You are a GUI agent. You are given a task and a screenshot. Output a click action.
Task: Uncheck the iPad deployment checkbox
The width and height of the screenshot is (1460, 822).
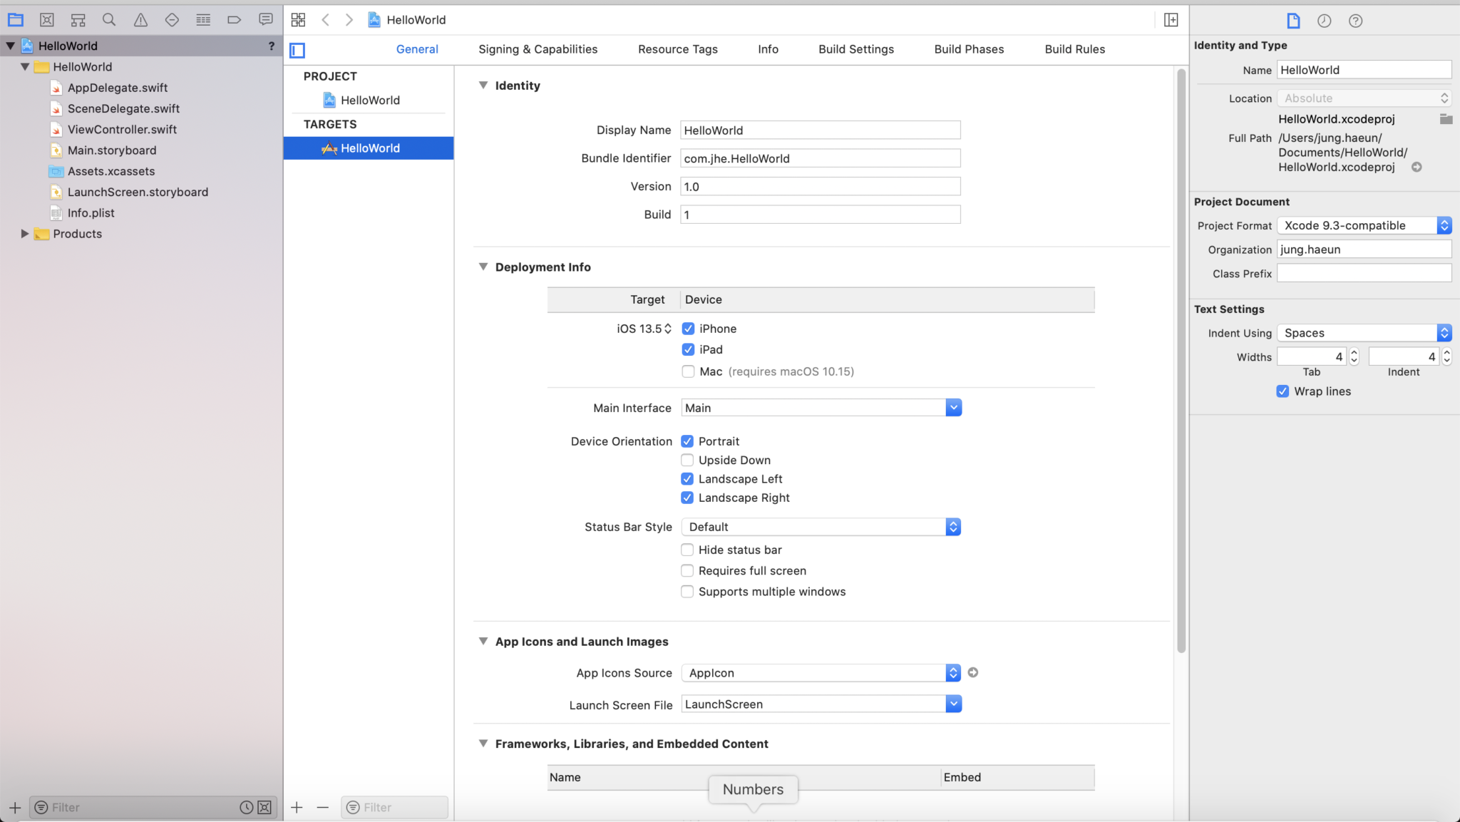(688, 349)
